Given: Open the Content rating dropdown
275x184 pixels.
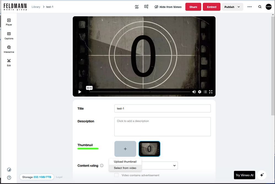Looking at the screenshot, I should 160,166.
